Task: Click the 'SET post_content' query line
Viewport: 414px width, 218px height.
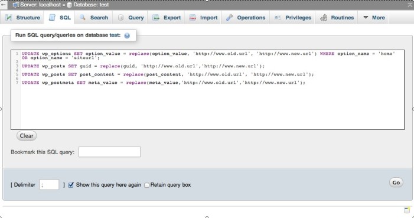Action: click(168, 74)
